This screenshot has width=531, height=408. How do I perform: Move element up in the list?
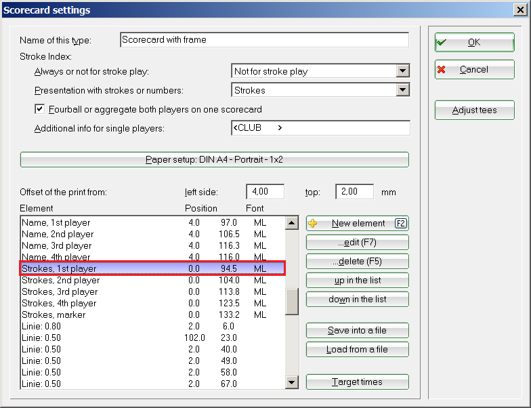point(358,281)
